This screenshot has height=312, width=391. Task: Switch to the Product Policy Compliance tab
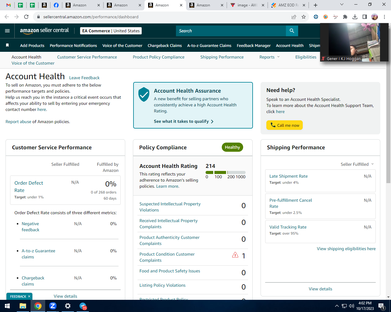(x=159, y=57)
